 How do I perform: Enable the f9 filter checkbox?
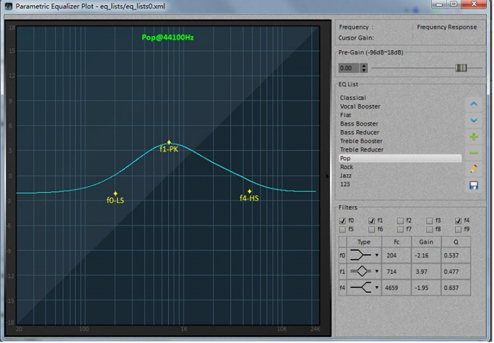pyautogui.click(x=458, y=229)
